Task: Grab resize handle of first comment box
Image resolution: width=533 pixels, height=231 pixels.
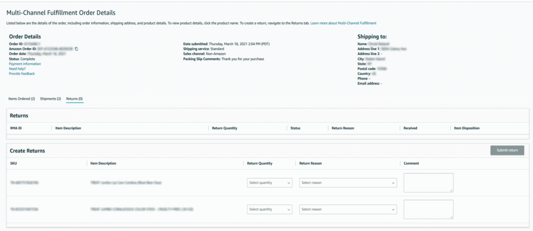Action: point(451,191)
